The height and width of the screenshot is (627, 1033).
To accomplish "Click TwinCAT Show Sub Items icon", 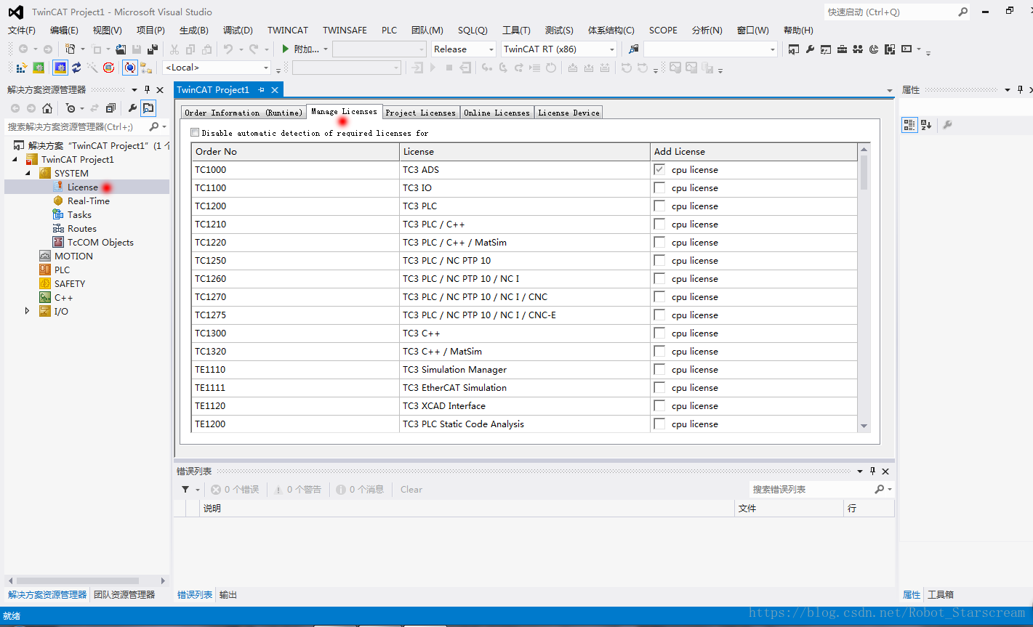I will point(146,68).
